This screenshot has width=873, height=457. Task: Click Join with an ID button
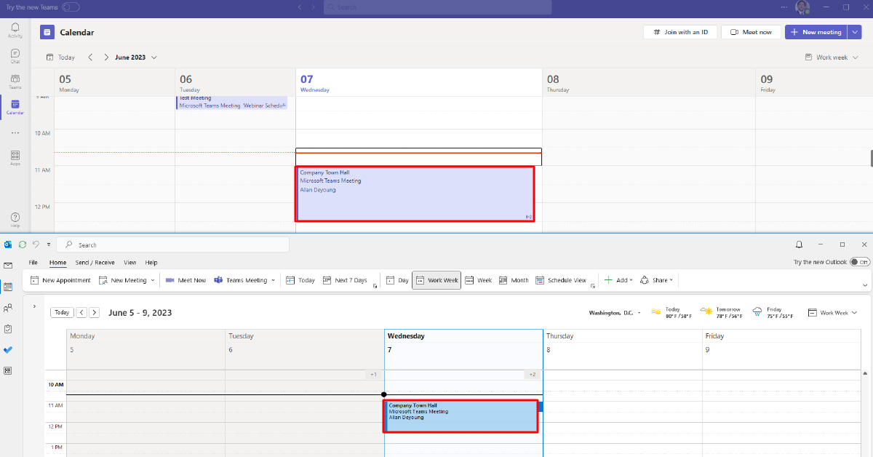click(681, 32)
